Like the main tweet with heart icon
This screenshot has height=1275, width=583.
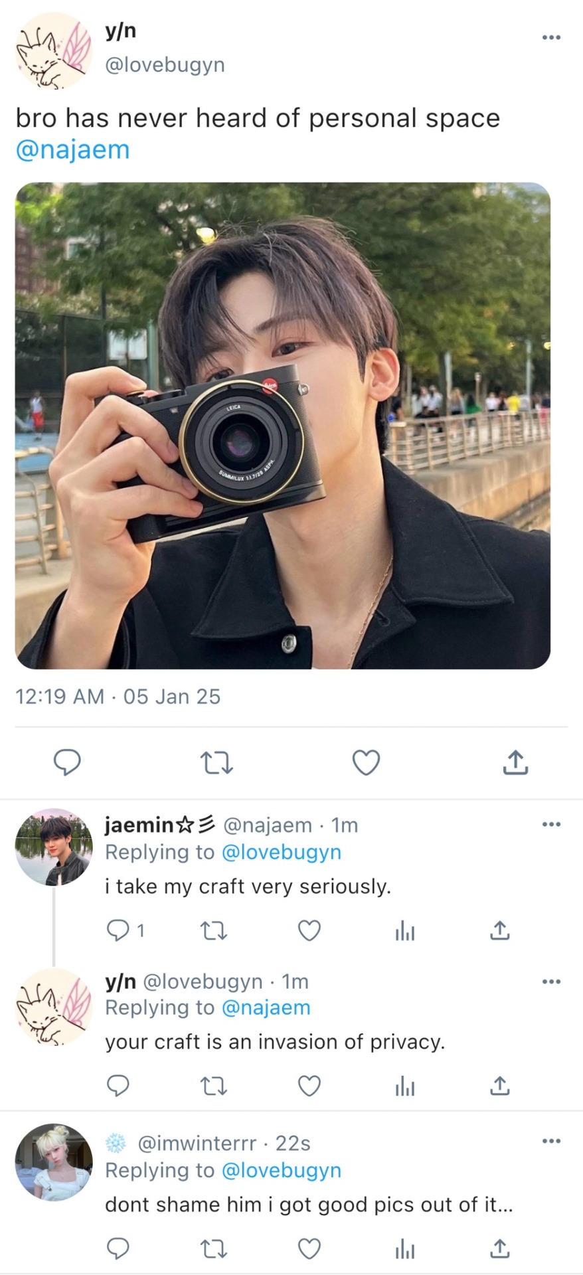[x=366, y=762]
